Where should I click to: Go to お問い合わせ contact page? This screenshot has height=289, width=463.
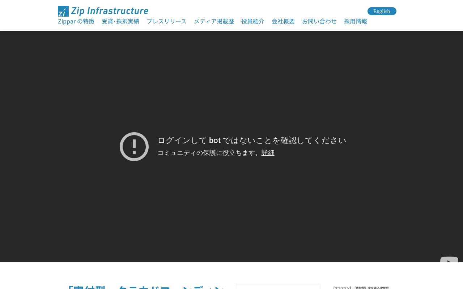tap(319, 21)
